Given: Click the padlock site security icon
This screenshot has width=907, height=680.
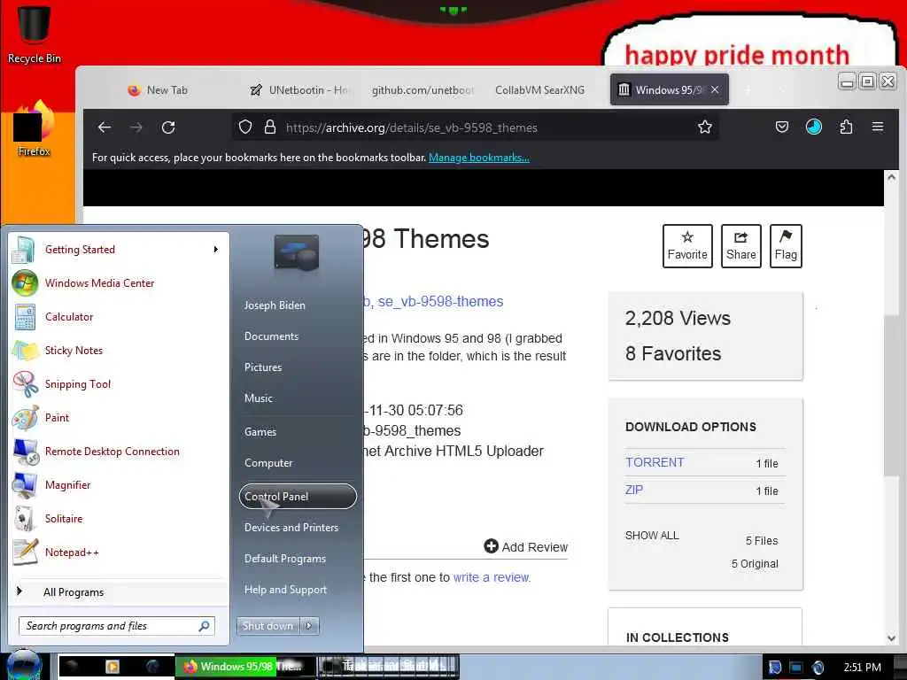Looking at the screenshot, I should tap(269, 127).
